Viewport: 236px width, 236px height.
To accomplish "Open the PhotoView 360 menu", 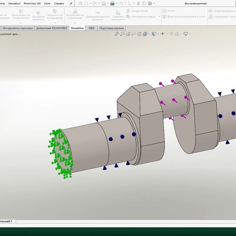I will (x=32, y=4).
